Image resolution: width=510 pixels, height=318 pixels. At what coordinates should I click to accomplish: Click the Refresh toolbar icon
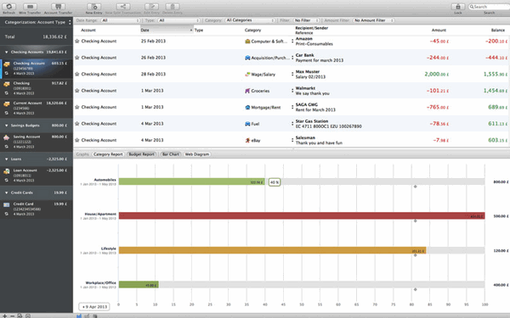pyautogui.click(x=9, y=7)
